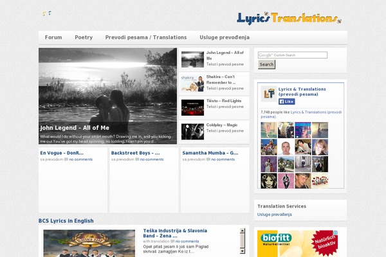
Task: Open Tiësto – Red Lights entry
Action: [224, 101]
